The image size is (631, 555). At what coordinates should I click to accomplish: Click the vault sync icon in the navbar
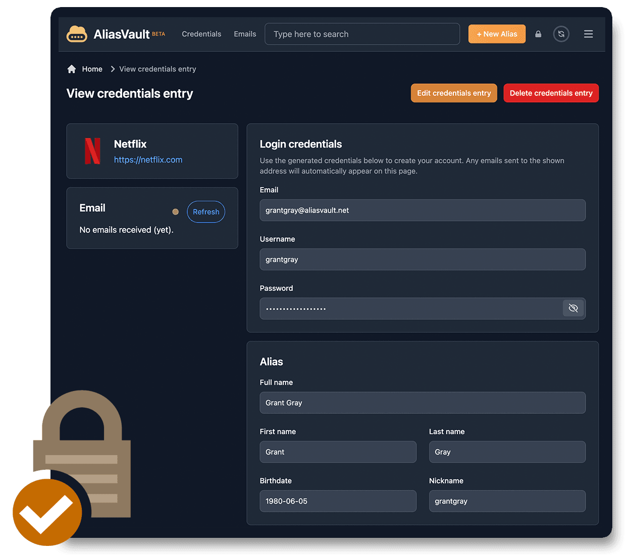(561, 34)
